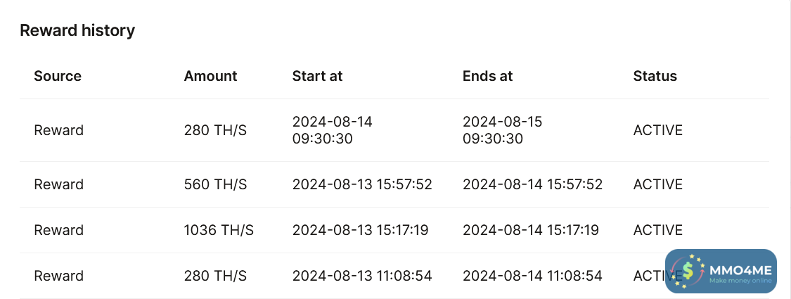Select end time 2024-08-15 09:30:30
The width and height of the screenshot is (791, 299).
[x=502, y=130]
